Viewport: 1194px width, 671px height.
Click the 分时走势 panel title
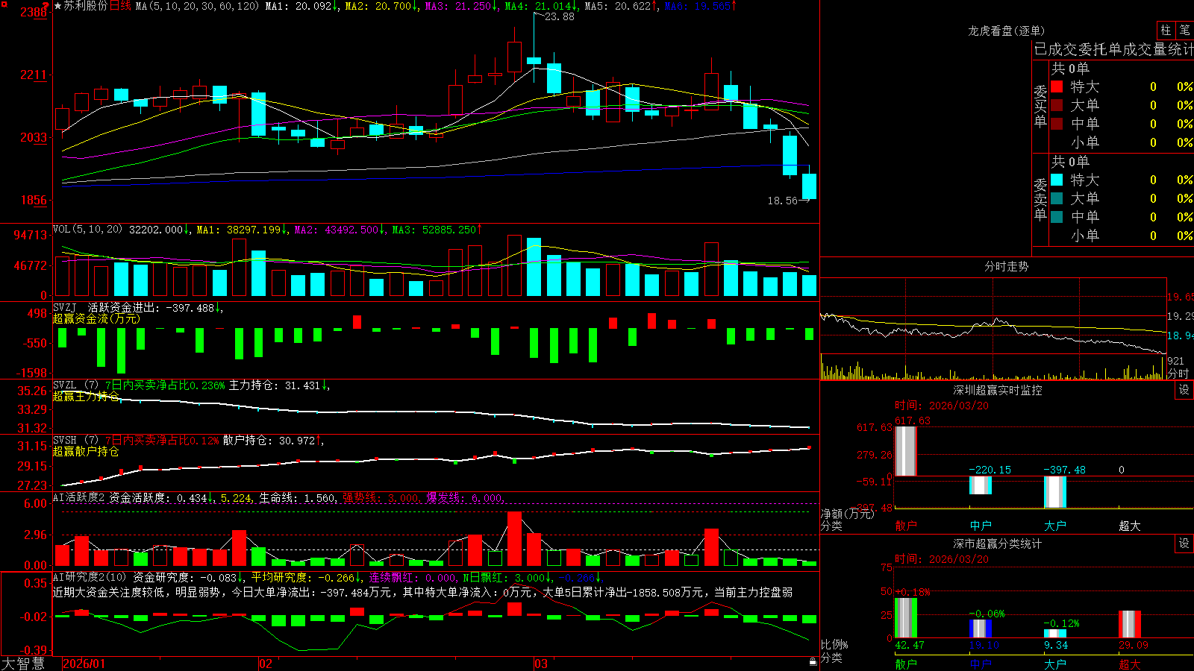click(1007, 266)
